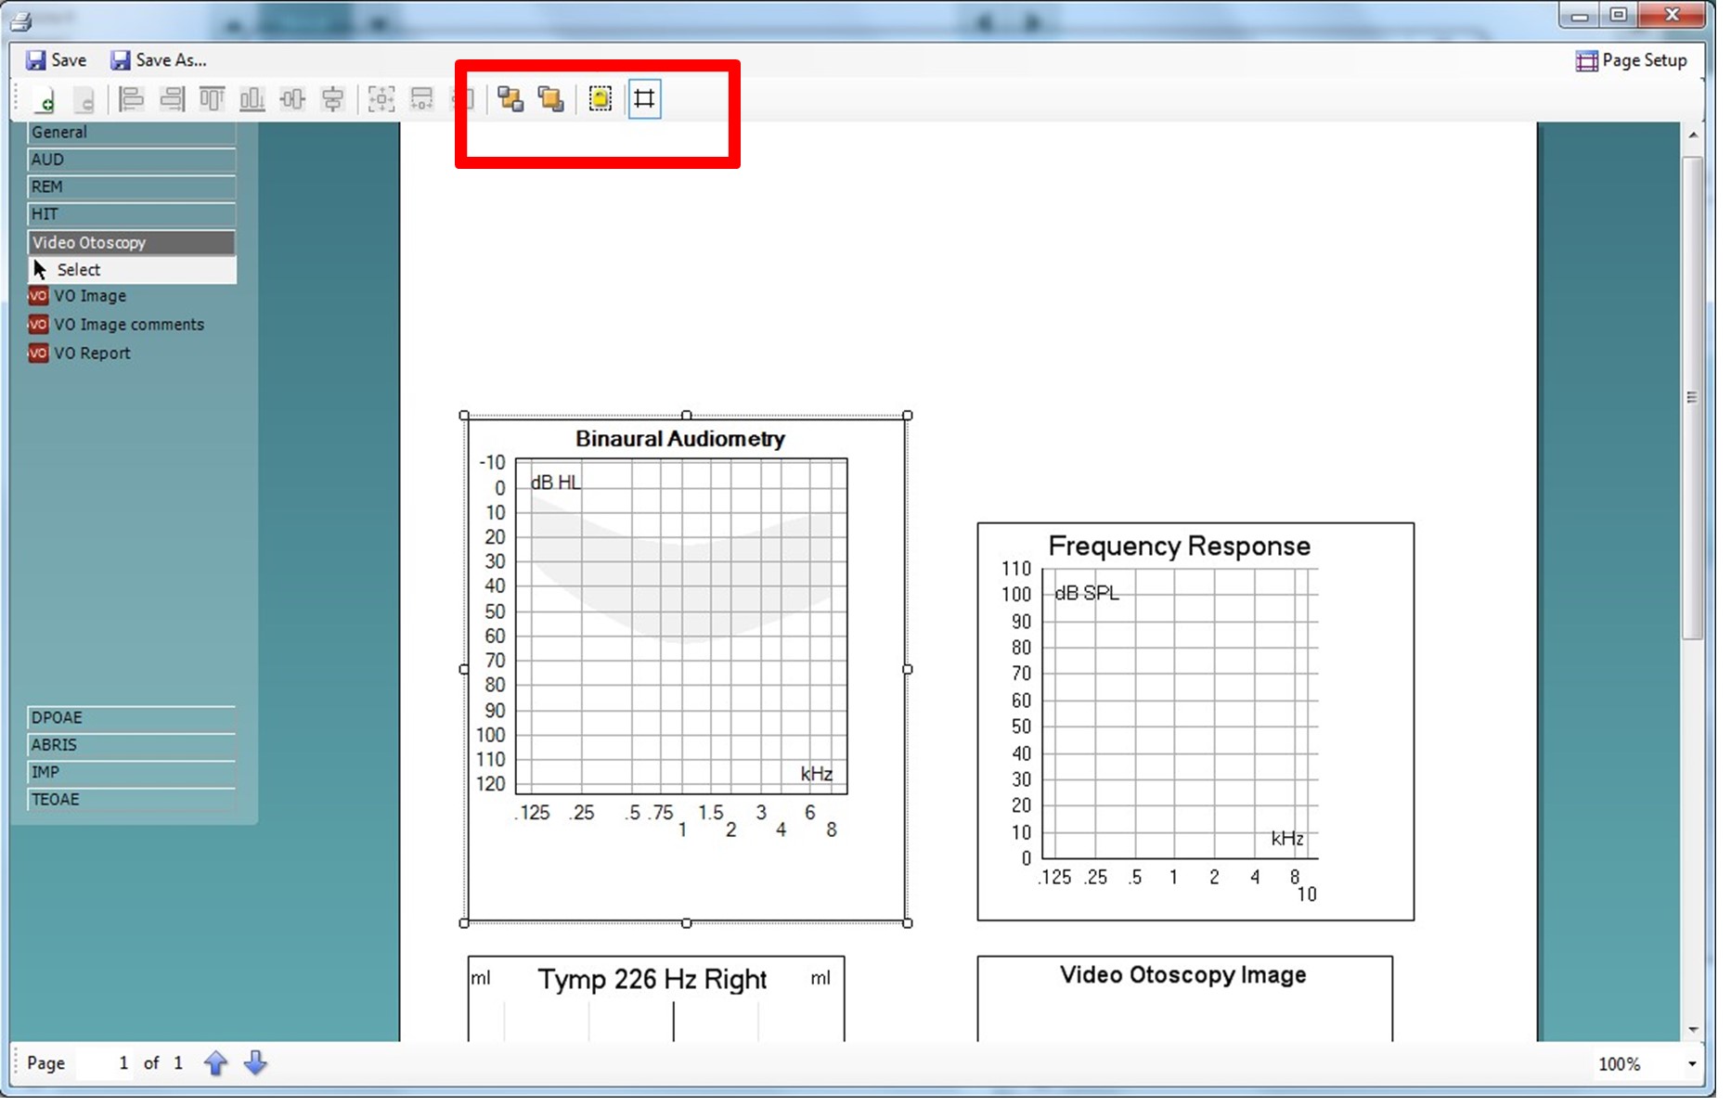Click the printer icon in title bar
1731x1119 pixels.
[x=20, y=20]
